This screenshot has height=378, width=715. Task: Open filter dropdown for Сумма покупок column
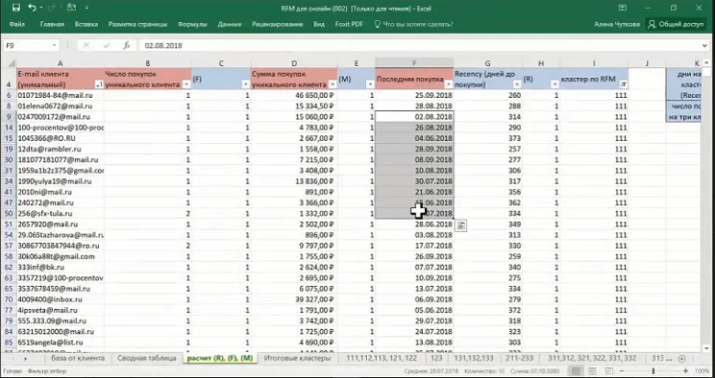click(333, 84)
